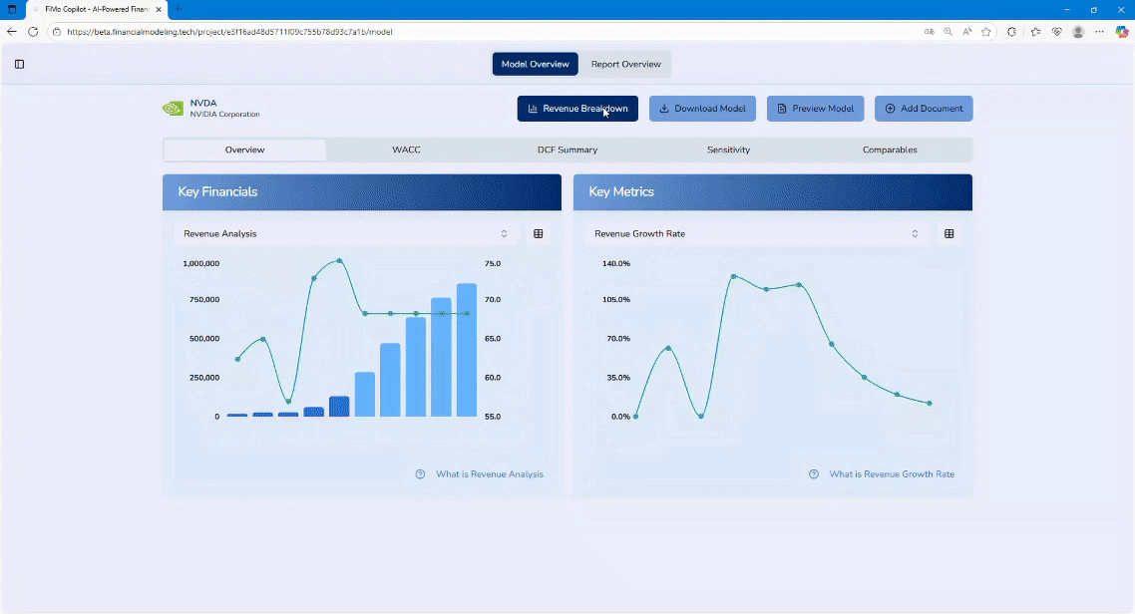This screenshot has height=614, width=1135.
Task: Open the table view for Revenue Analysis
Action: (538, 232)
